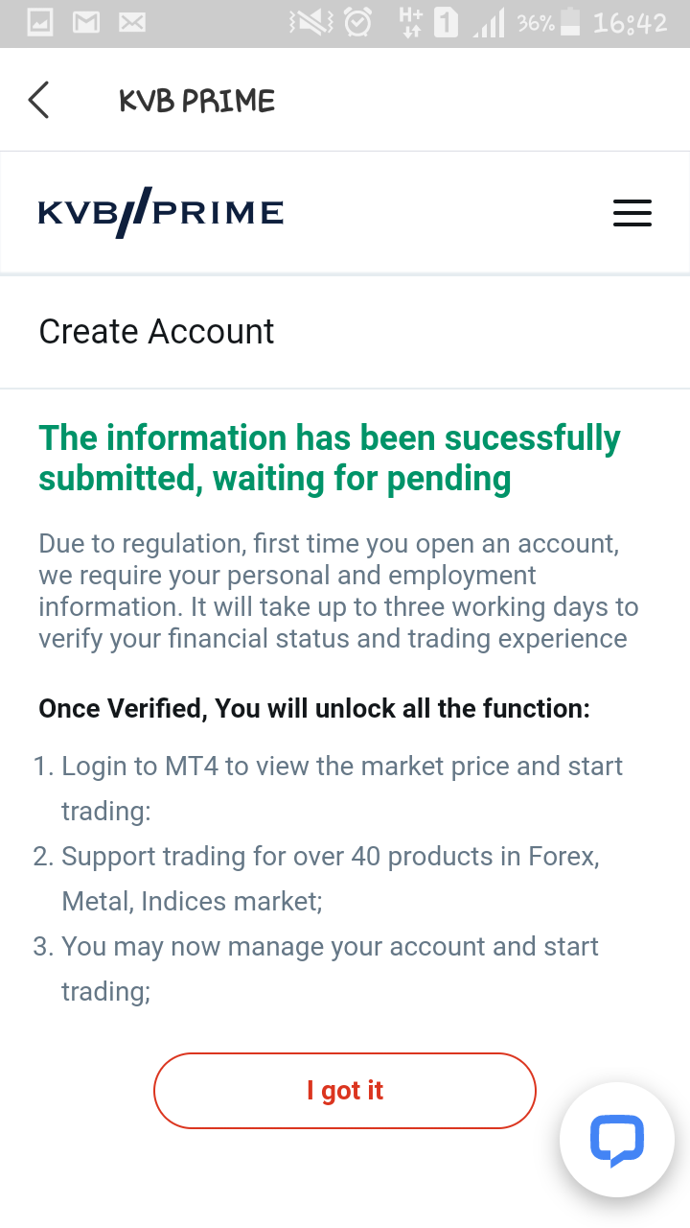
Task: Tap the Once Verified heading text
Action: tap(314, 709)
